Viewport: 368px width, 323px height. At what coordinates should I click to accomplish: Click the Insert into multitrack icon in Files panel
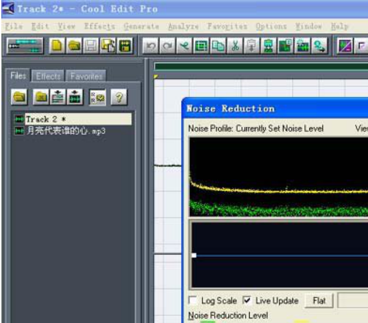pos(57,98)
